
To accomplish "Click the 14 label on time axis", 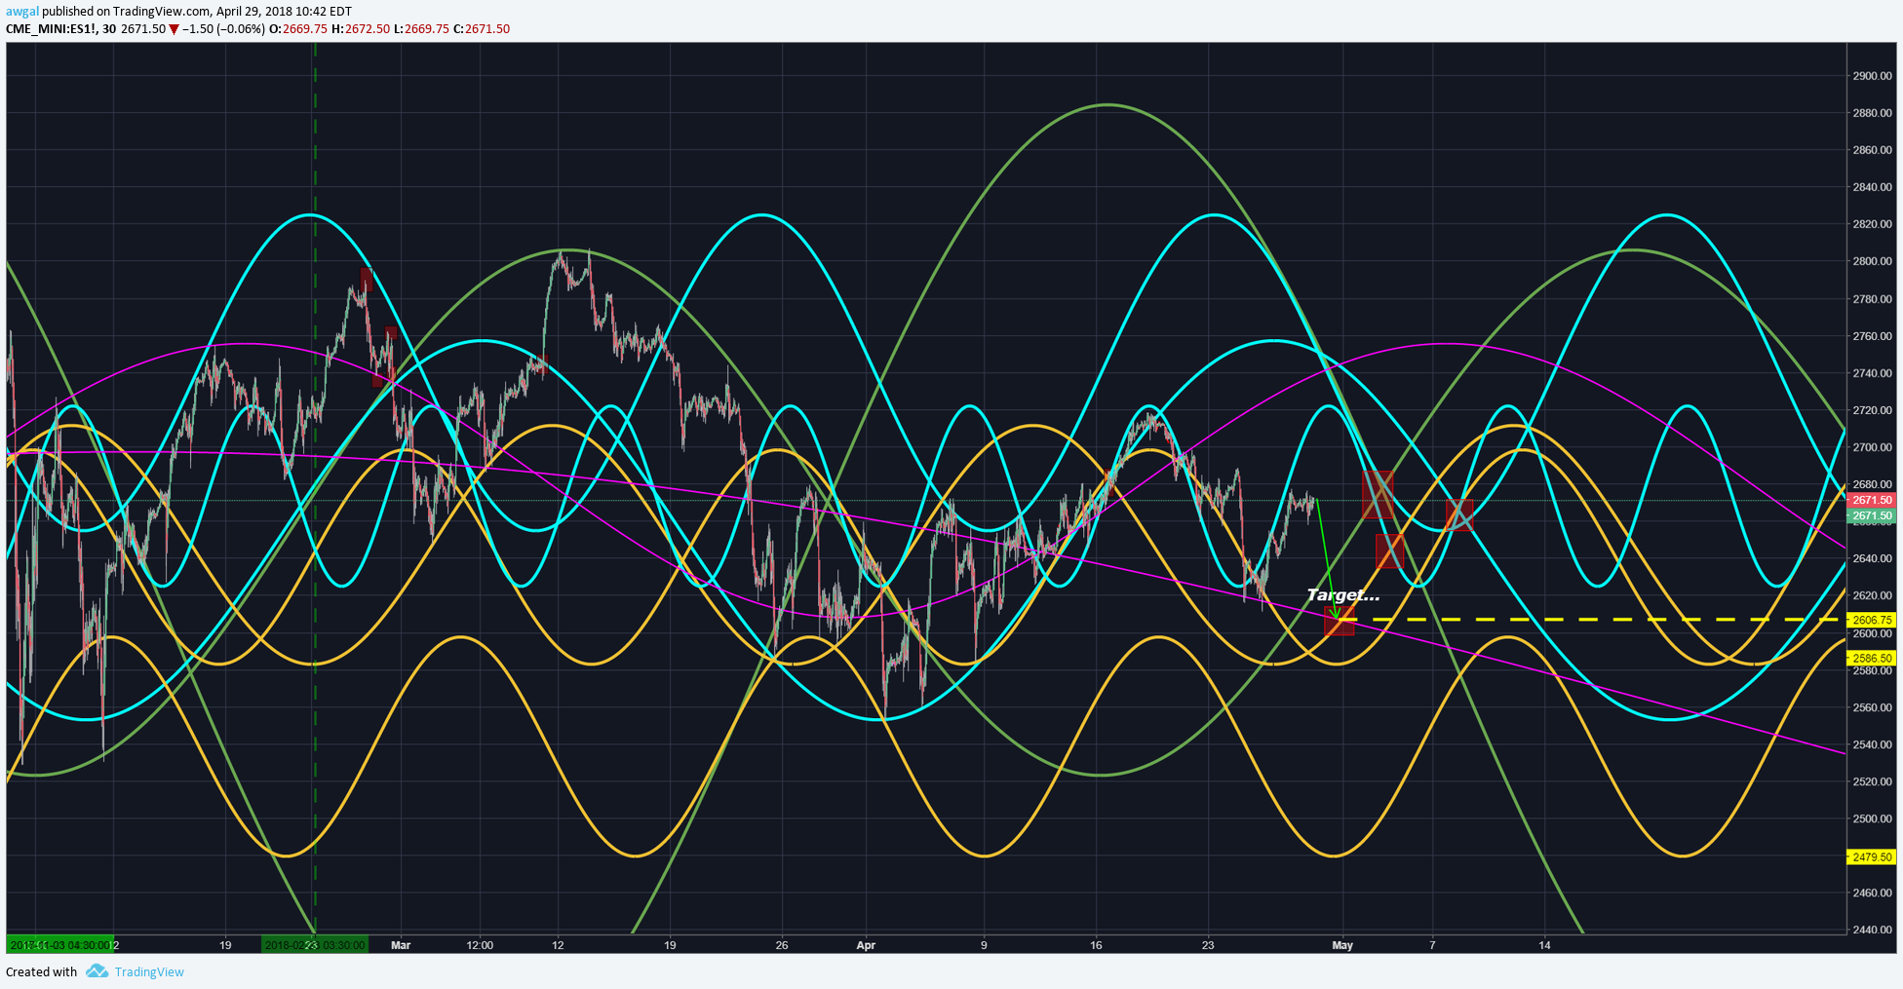I will tap(1544, 945).
